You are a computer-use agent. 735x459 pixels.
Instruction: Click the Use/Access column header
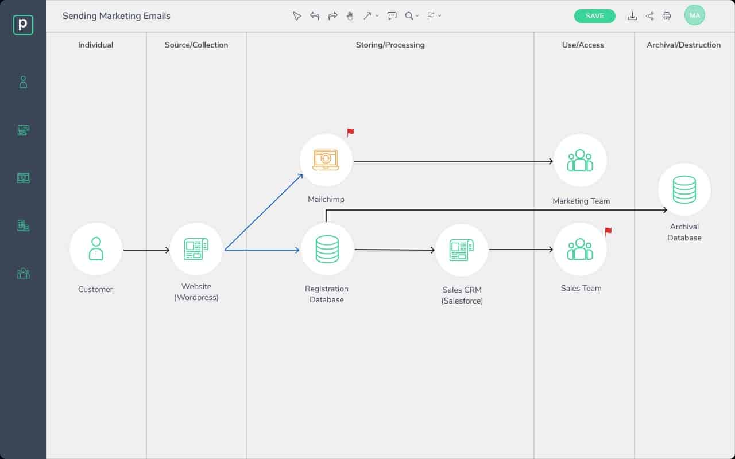(x=583, y=45)
